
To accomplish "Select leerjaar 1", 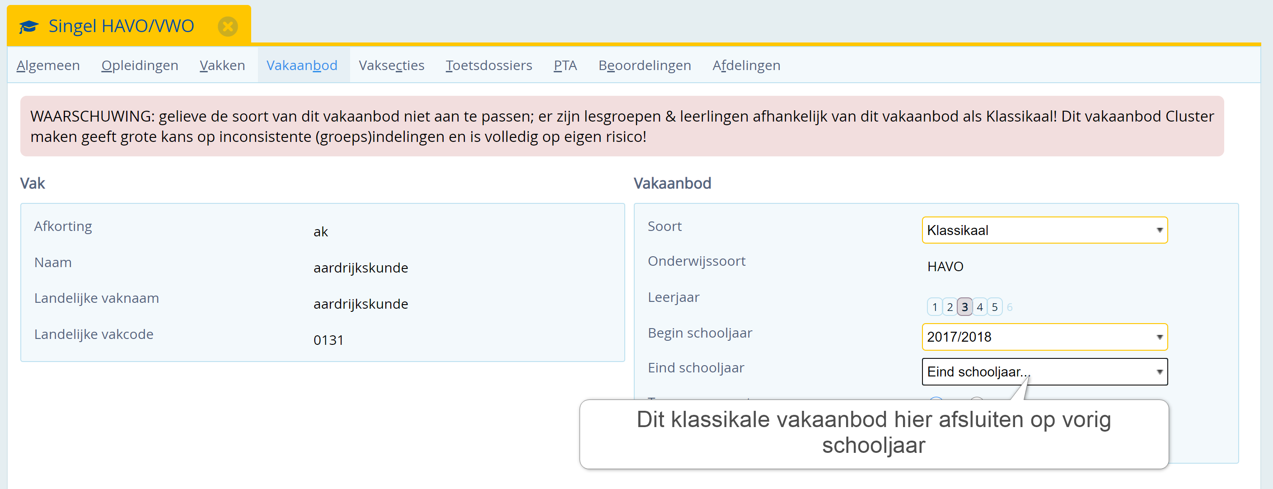I will (935, 307).
